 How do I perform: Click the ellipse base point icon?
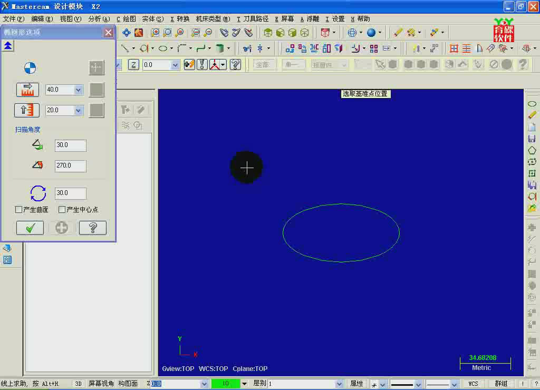[30, 68]
